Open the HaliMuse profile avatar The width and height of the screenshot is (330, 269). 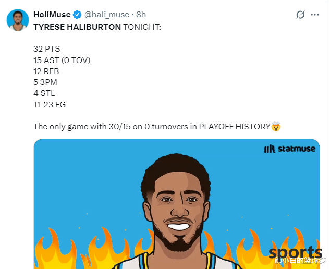[18, 20]
